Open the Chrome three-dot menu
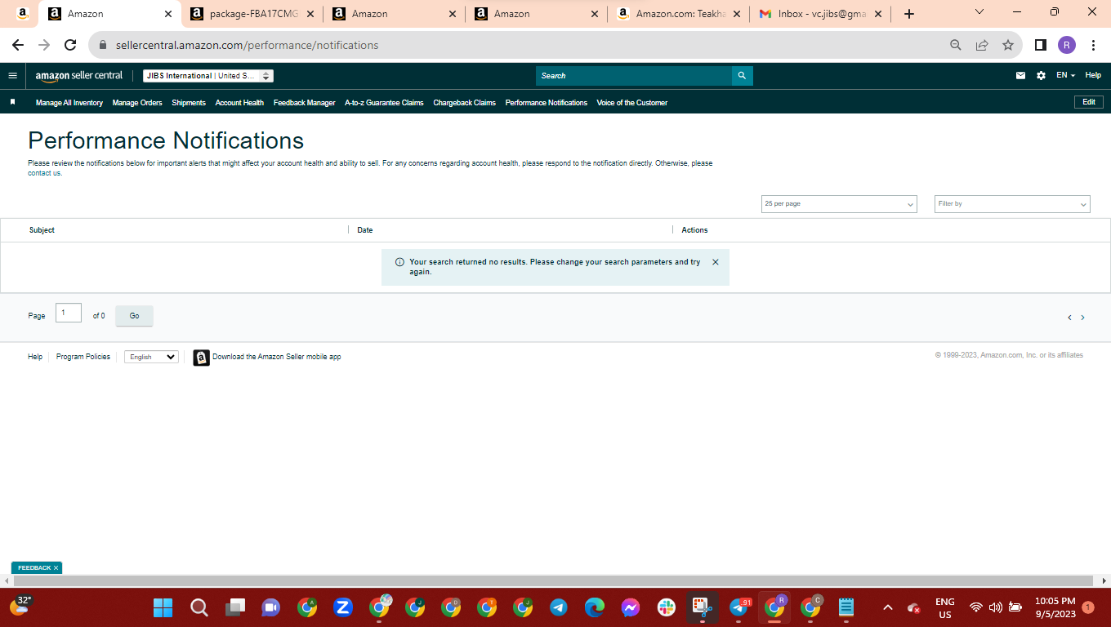 (1093, 45)
